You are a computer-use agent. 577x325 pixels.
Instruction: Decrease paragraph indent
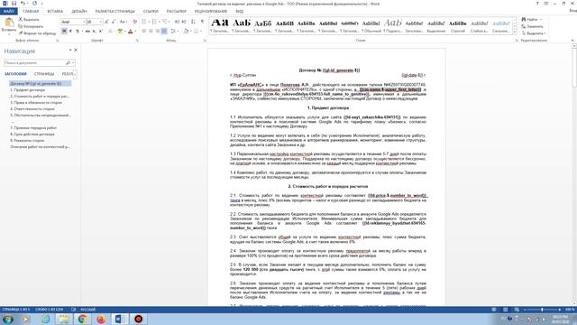coord(177,22)
